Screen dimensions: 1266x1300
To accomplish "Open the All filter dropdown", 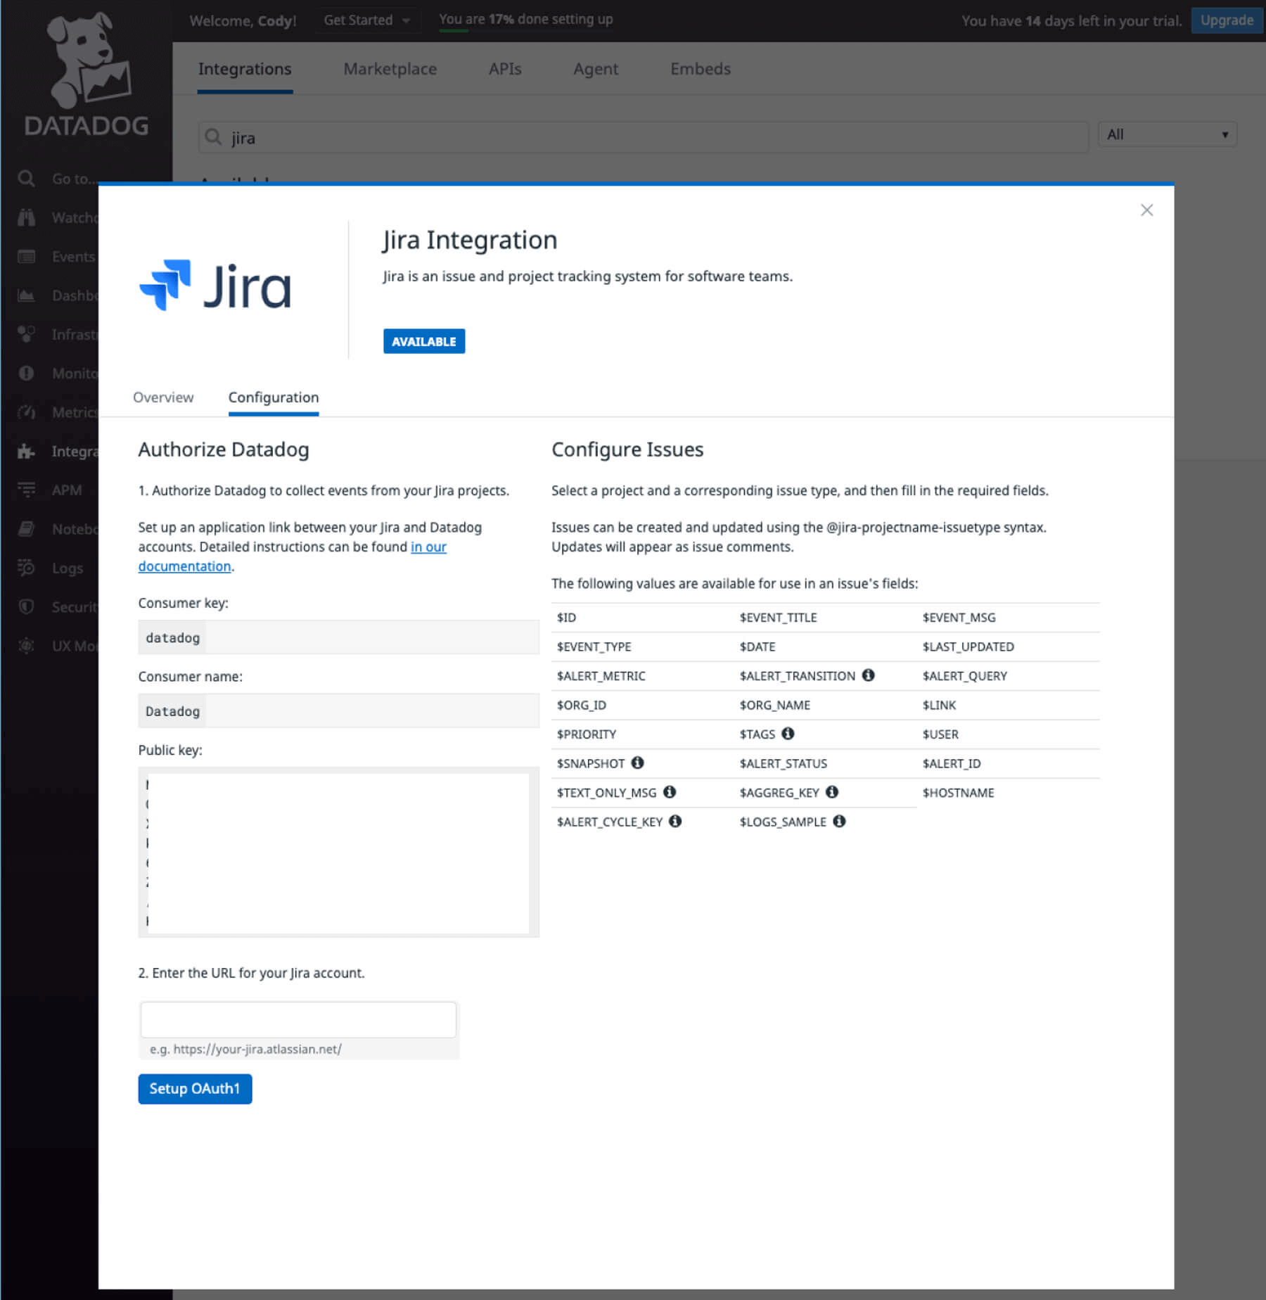I will click(1166, 134).
